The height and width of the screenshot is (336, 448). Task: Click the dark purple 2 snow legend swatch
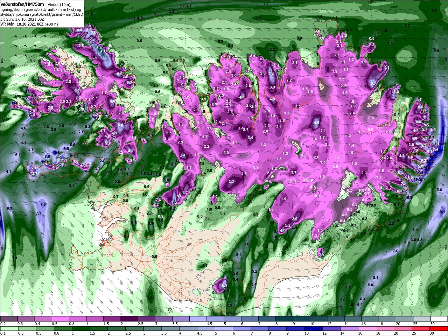129,319
